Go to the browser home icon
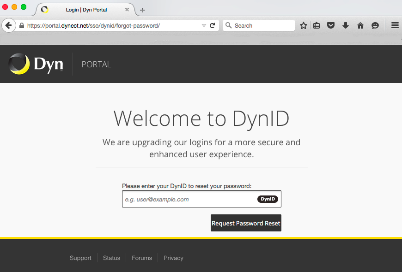This screenshot has width=402, height=272. [360, 25]
